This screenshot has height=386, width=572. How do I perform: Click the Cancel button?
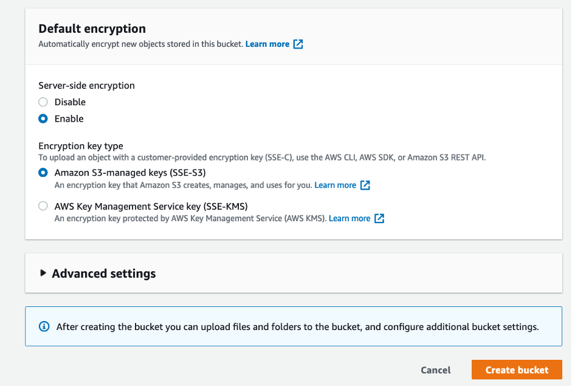[x=435, y=370]
